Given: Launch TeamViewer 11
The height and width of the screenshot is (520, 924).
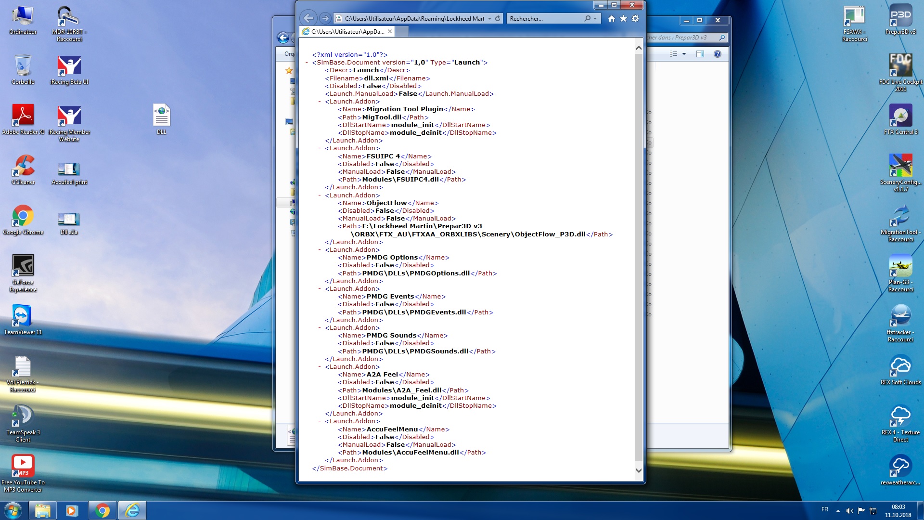Looking at the screenshot, I should pyautogui.click(x=23, y=320).
